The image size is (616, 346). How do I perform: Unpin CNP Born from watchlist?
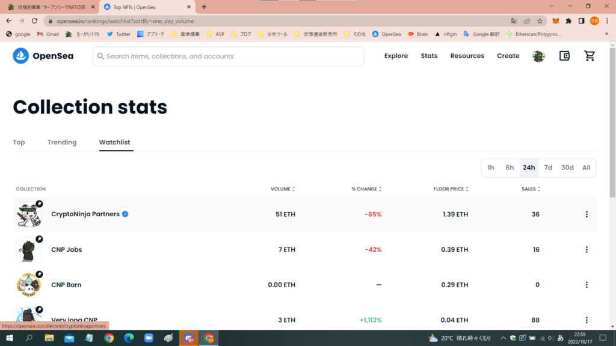(x=39, y=275)
